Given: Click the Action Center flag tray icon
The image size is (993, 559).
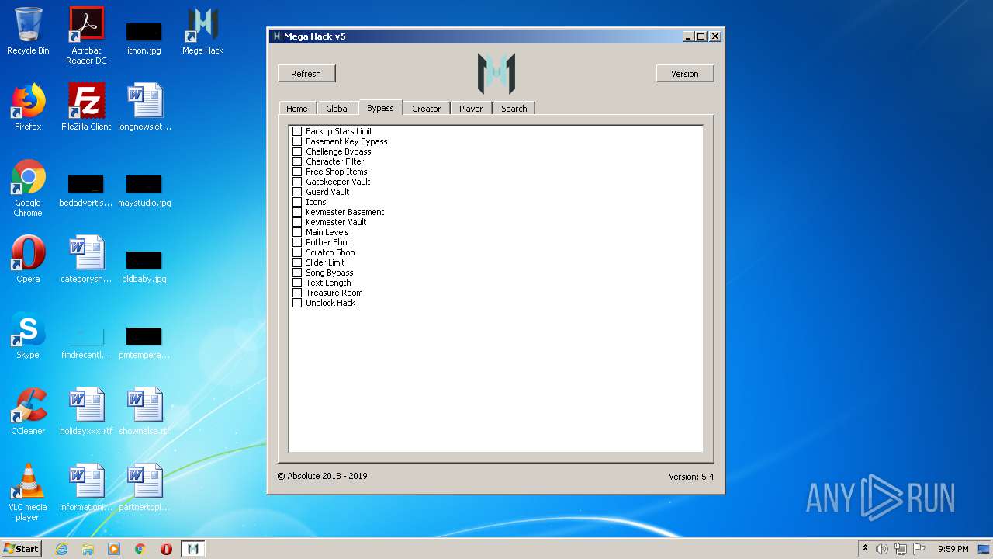Looking at the screenshot, I should 919,549.
